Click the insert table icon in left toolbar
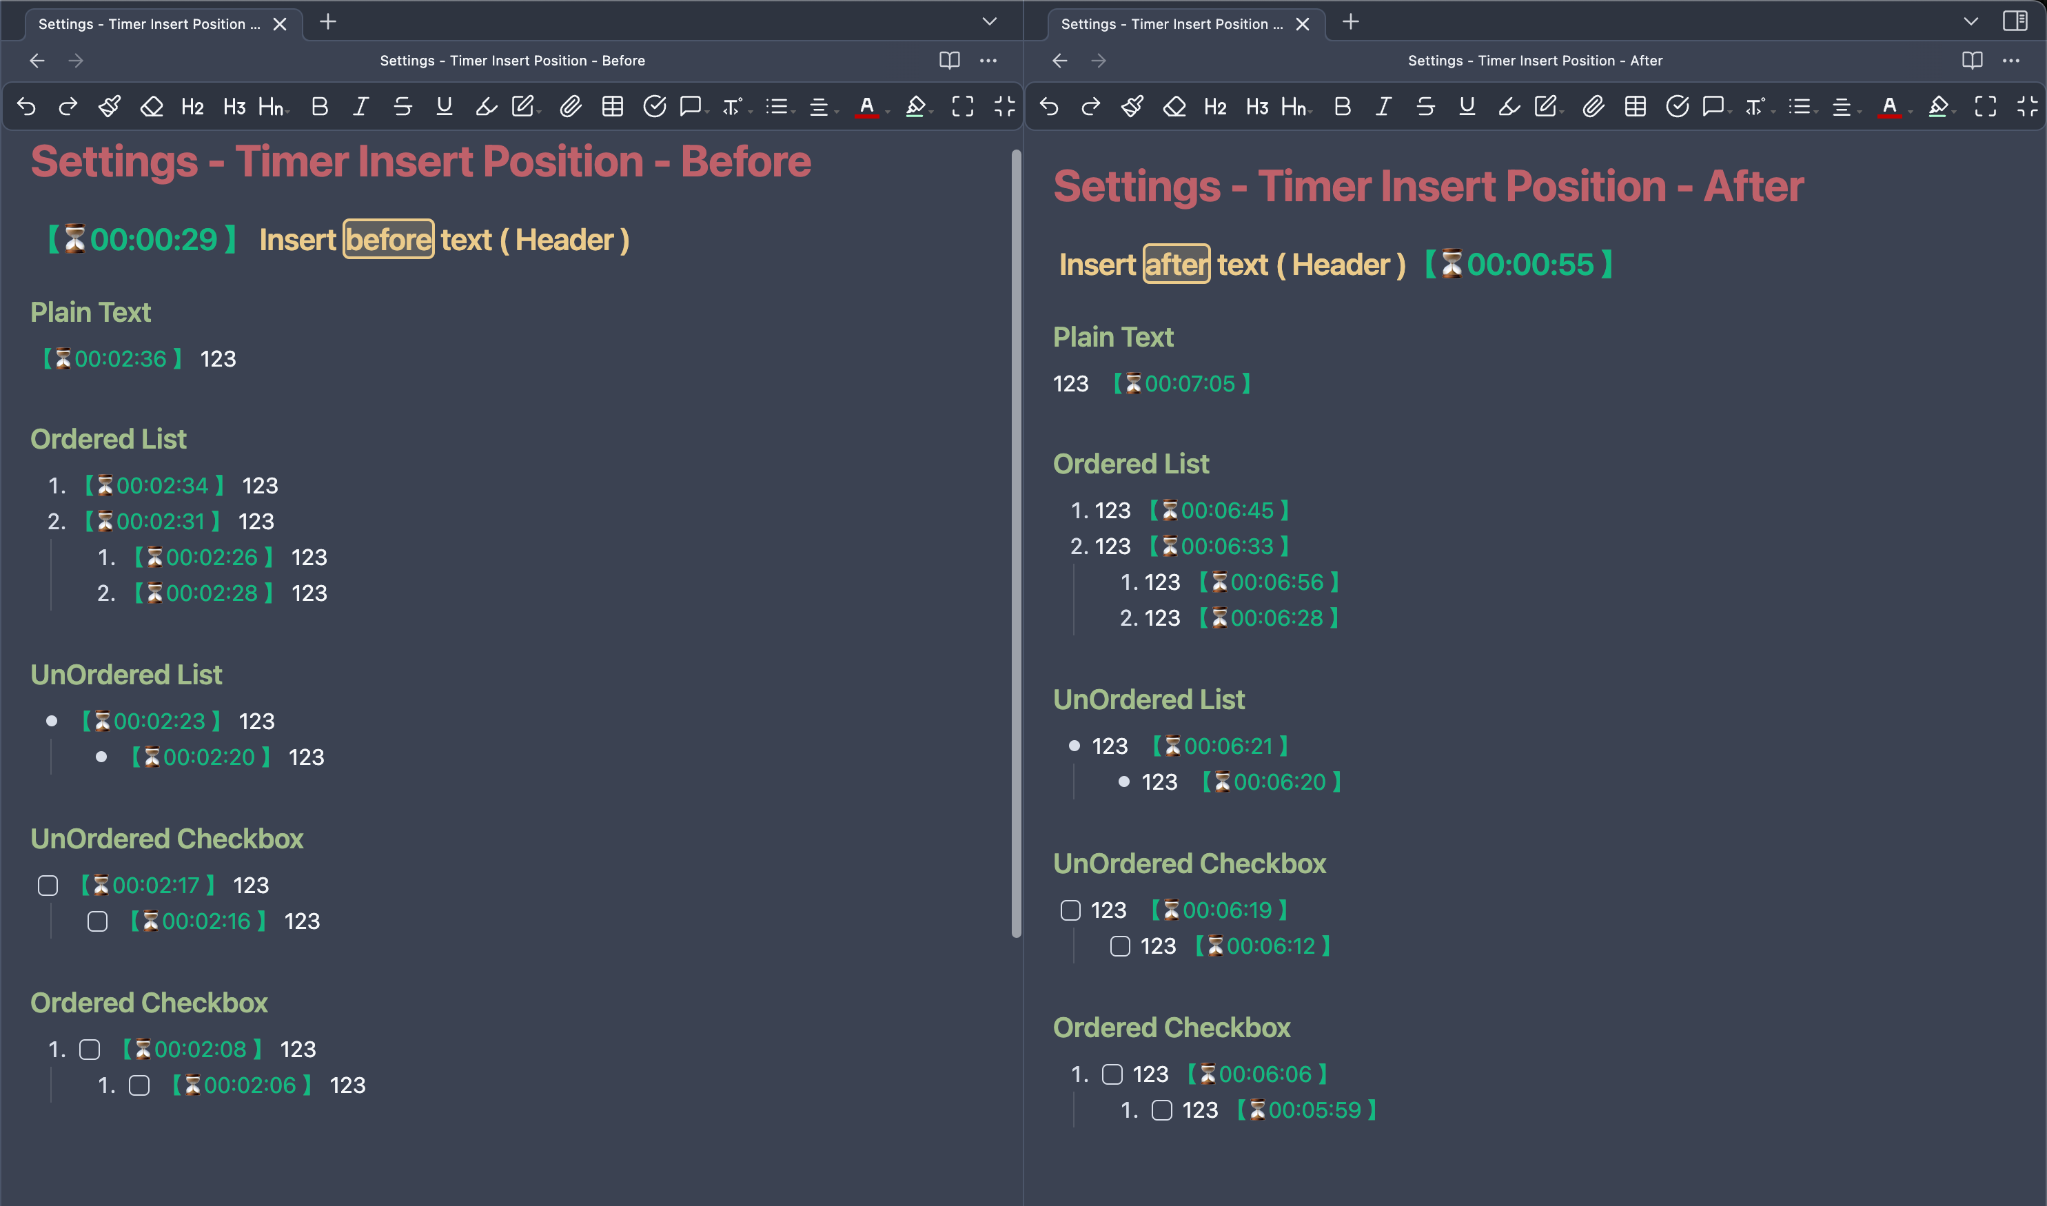 click(612, 106)
